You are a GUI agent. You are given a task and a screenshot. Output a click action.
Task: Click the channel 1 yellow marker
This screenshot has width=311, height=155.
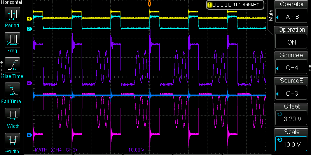click(x=30, y=19)
